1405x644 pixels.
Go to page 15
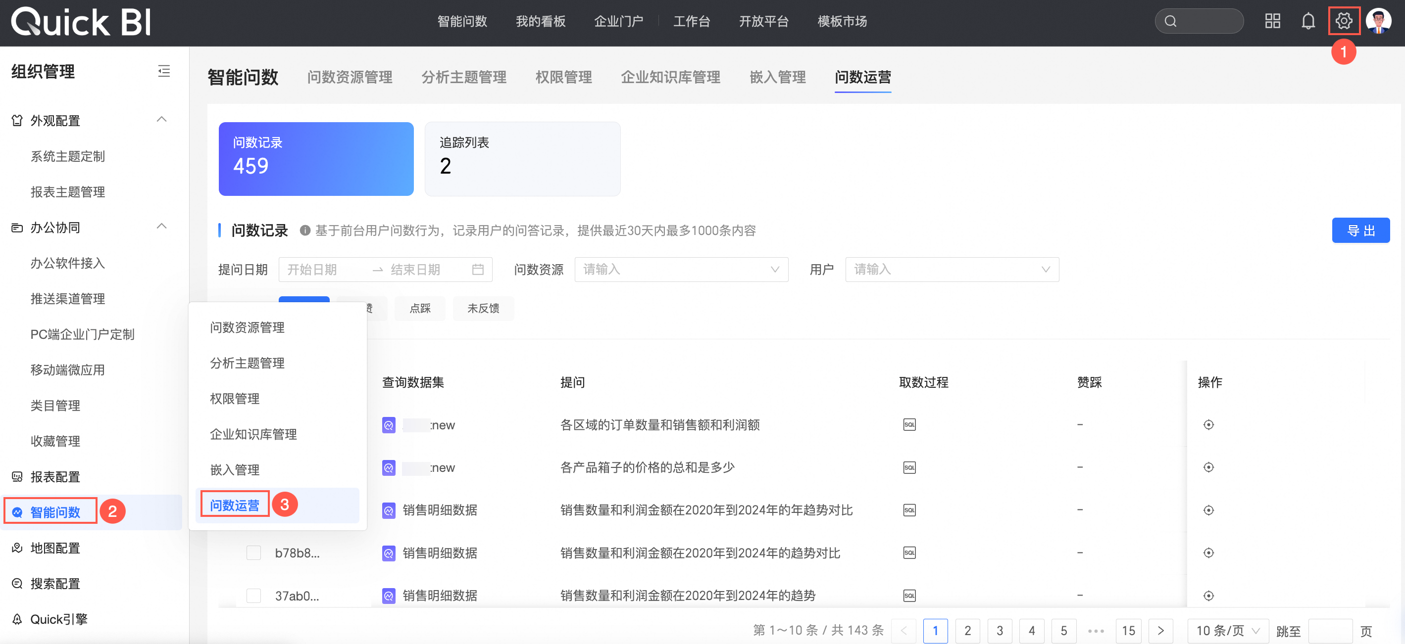click(1128, 630)
